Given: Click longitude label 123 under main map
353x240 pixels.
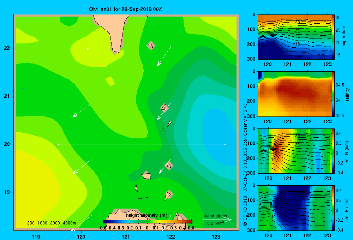Looking at the screenshot, I should pos(216,236).
